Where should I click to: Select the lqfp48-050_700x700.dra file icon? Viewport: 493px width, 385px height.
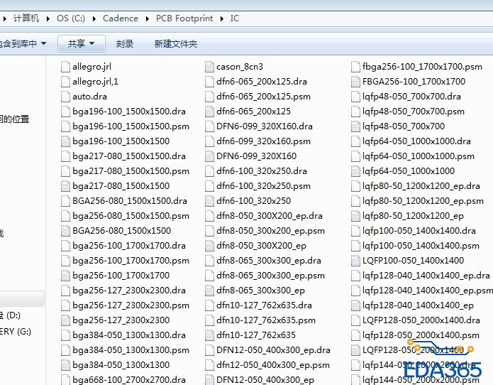pos(355,97)
